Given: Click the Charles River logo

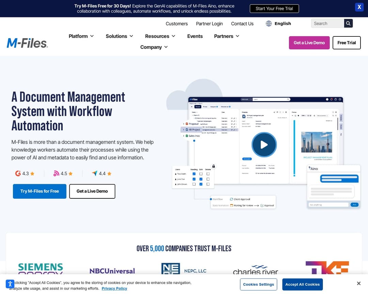Looking at the screenshot, I should (256, 270).
